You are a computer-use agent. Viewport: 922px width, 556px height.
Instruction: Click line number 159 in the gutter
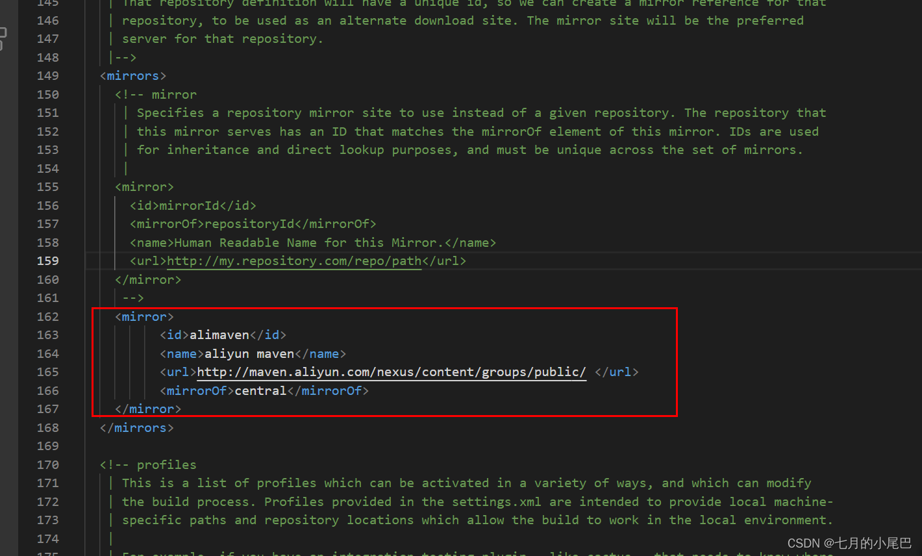pos(48,261)
